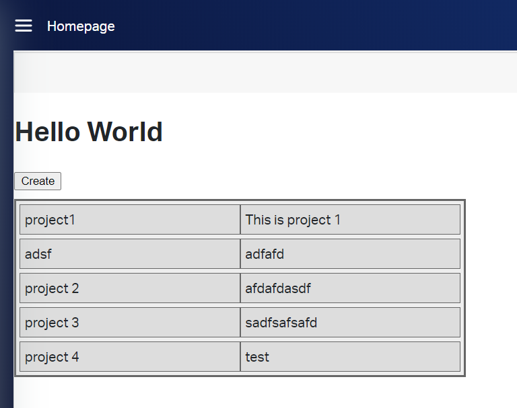Select the project 3 name cell

coord(130,323)
